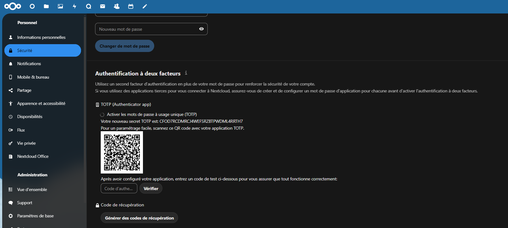The image size is (508, 228).
Task: Click the person icon beside Informations personnelles
Action: click(11, 37)
